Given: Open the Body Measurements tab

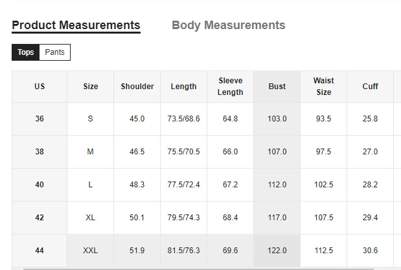Looking at the screenshot, I should click(x=228, y=25).
